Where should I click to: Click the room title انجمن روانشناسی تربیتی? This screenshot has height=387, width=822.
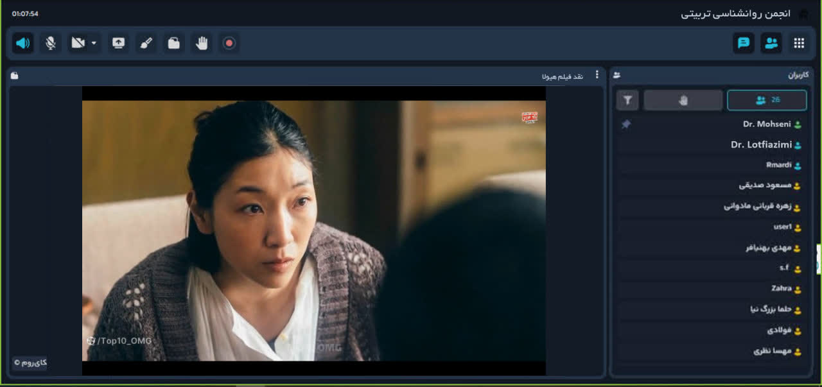(x=736, y=14)
